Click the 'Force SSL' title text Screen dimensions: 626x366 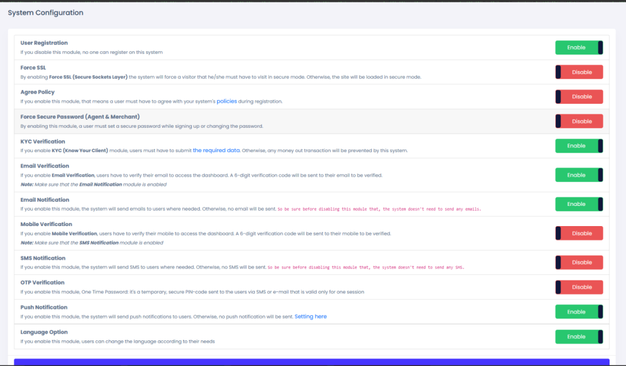[x=33, y=67]
